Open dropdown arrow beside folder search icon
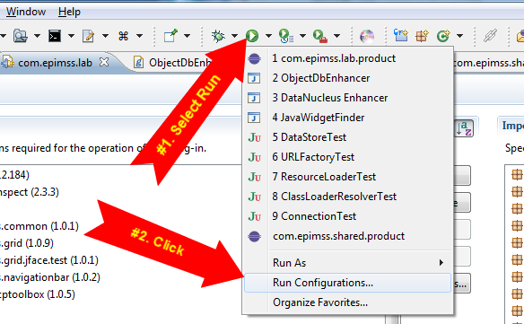The image size is (524, 324). (x=37, y=36)
